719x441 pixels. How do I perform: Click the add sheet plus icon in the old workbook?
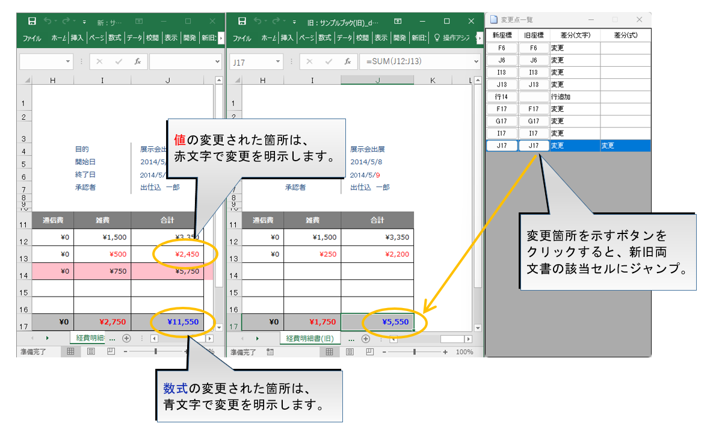click(x=365, y=339)
